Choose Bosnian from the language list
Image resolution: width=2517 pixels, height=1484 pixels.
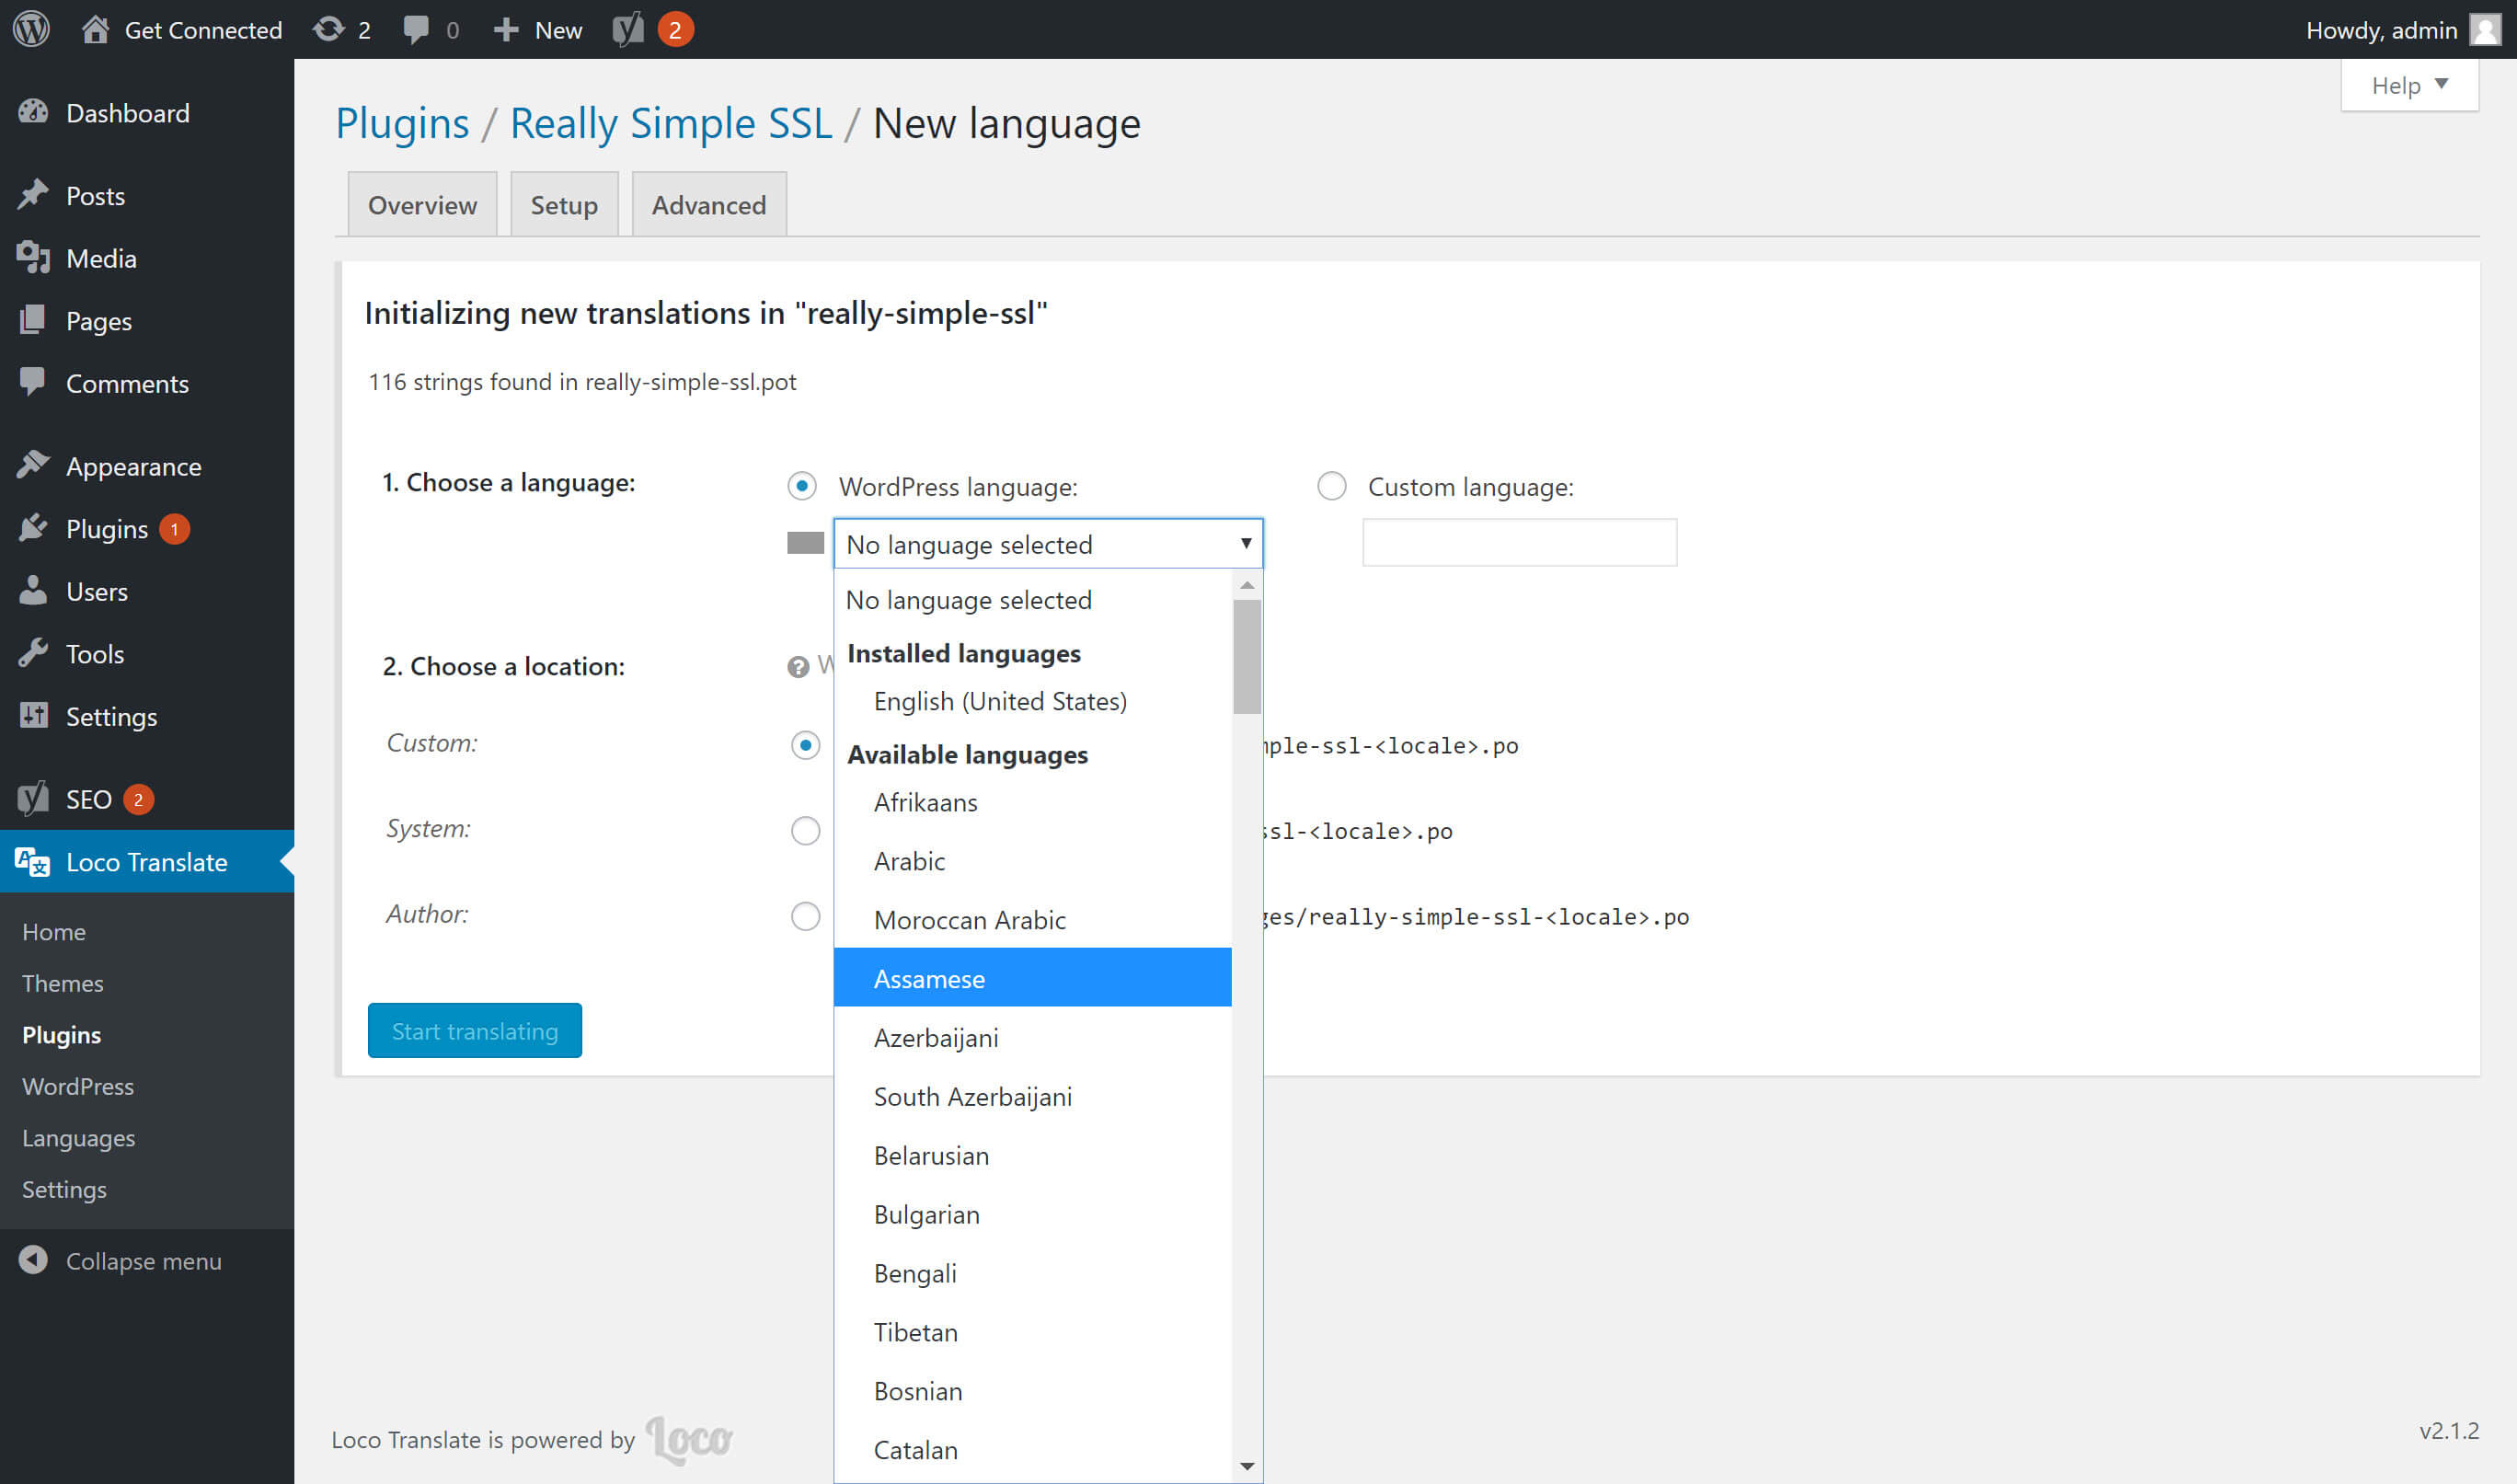pos(1032,1391)
